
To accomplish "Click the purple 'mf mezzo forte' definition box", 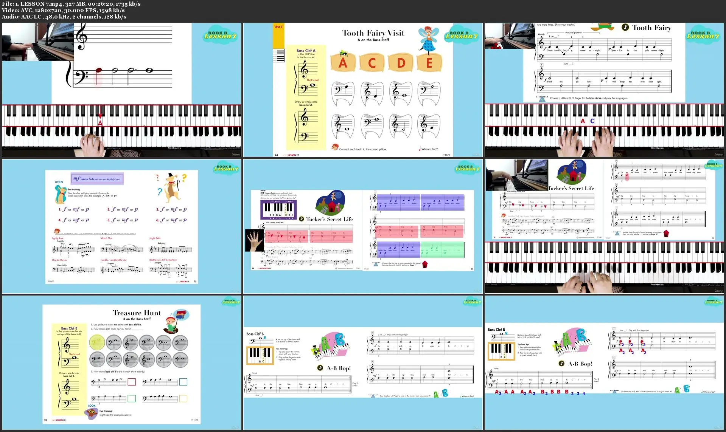I will (x=97, y=179).
